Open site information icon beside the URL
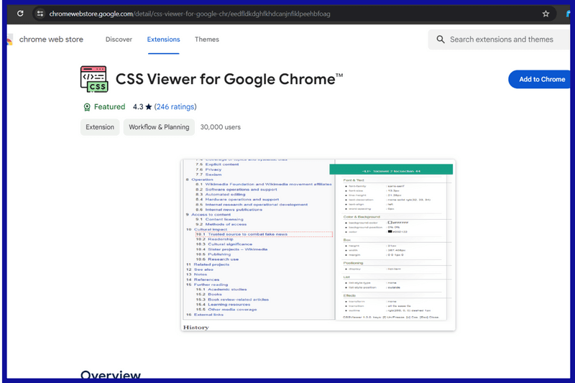Viewport: 575px width, 383px height. pos(40,14)
